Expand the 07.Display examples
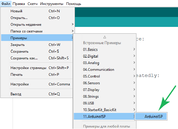 tap(105, 90)
